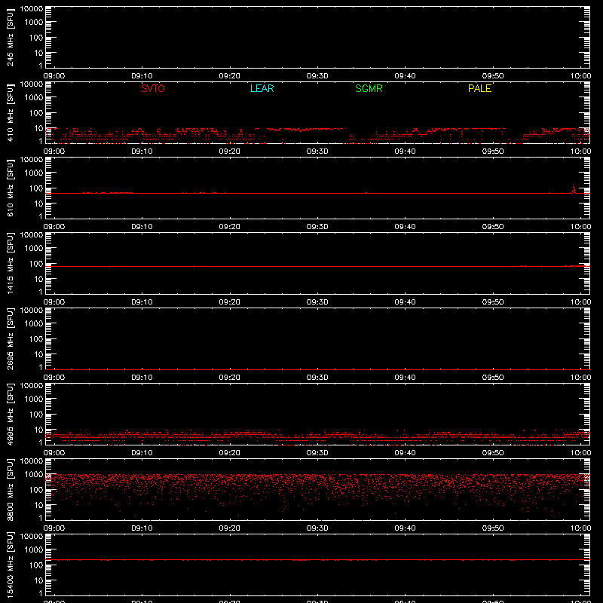Click 09:20 time label under 410 MHz panel
Image resolution: width=603 pixels, height=603 pixels.
pyautogui.click(x=230, y=152)
